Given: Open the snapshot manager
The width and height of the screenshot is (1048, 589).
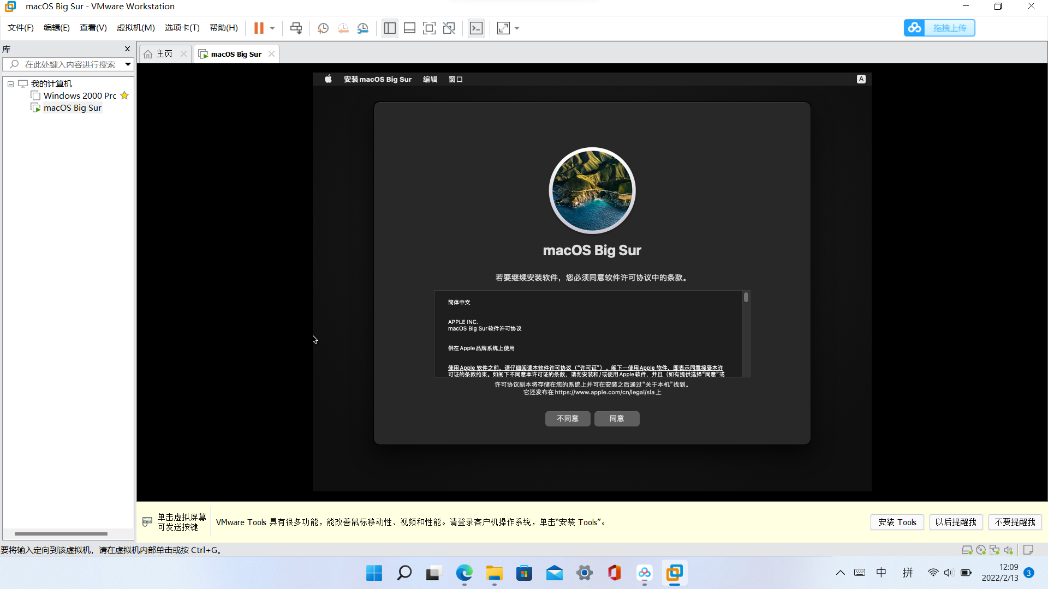Looking at the screenshot, I should pyautogui.click(x=363, y=28).
